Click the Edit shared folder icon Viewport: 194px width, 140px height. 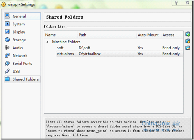[x=188, y=41]
